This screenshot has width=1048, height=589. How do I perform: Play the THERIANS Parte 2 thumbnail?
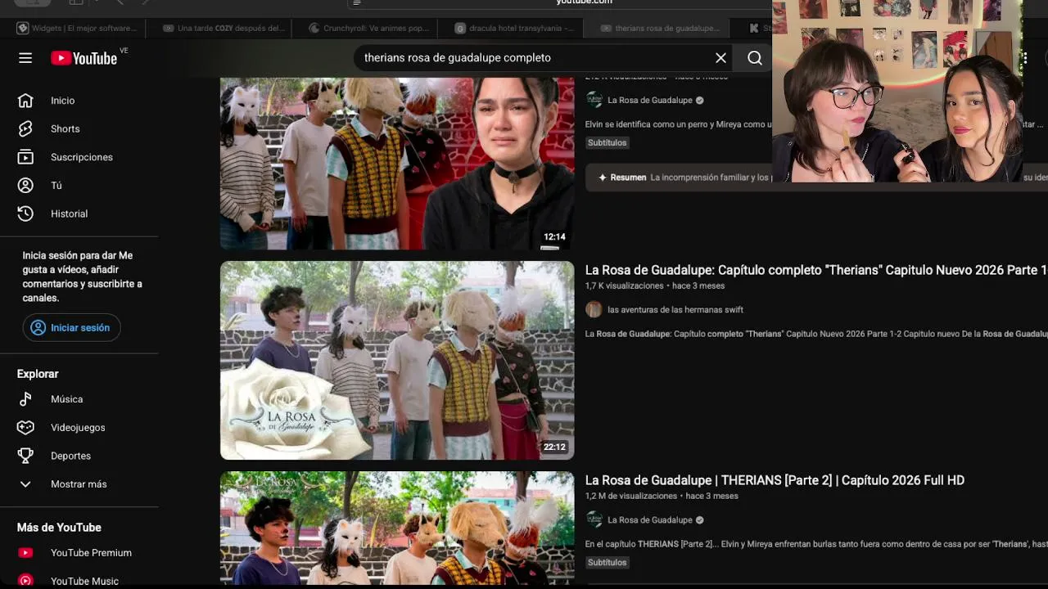point(397,528)
